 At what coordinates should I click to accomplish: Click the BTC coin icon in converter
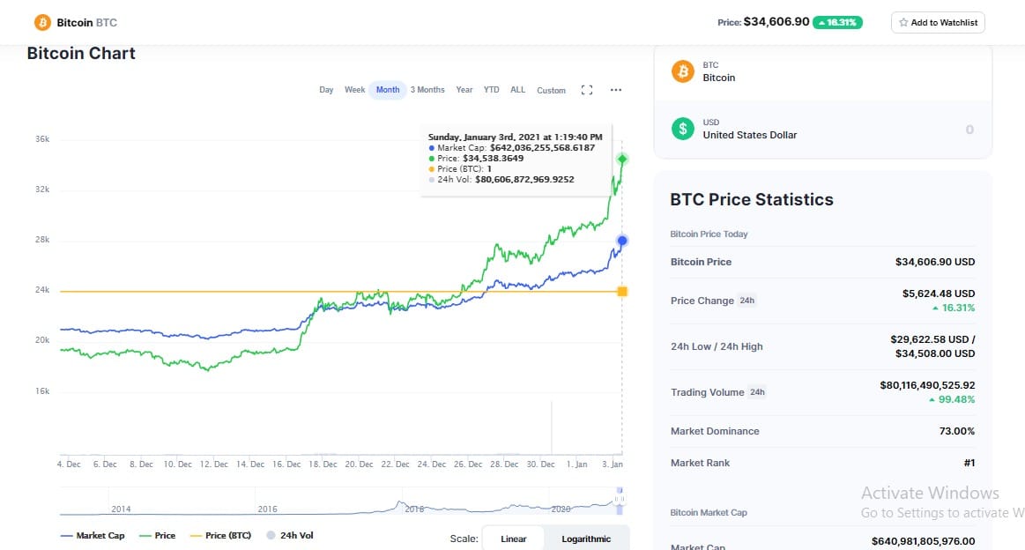[683, 71]
